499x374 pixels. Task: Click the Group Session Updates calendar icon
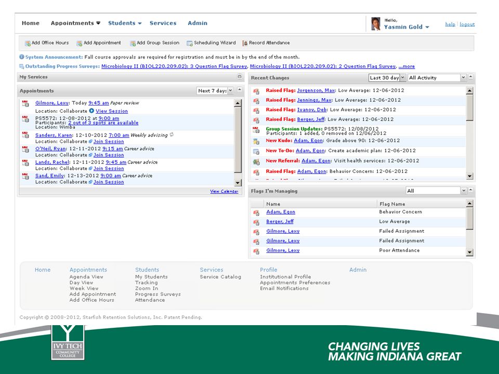click(256, 130)
